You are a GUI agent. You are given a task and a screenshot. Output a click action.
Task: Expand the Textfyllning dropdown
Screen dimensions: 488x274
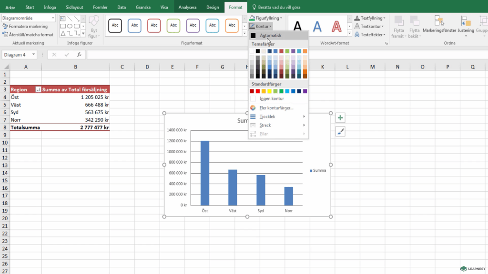coord(373,18)
